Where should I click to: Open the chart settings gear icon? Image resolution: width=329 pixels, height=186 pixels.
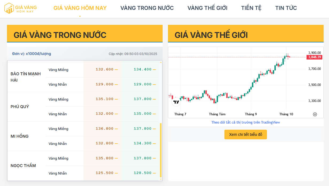click(x=315, y=114)
